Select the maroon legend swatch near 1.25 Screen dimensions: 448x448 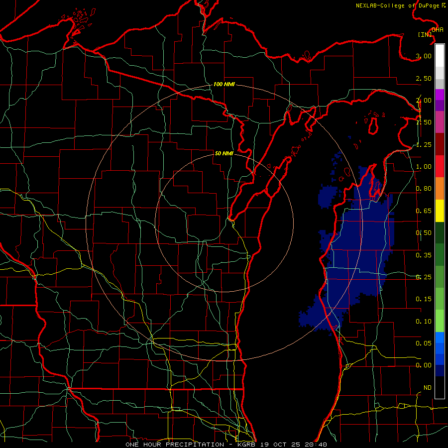pyautogui.click(x=440, y=144)
